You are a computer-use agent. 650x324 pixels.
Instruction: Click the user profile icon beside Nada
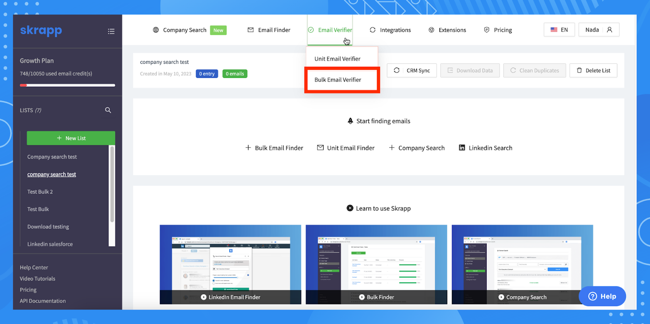coord(609,30)
